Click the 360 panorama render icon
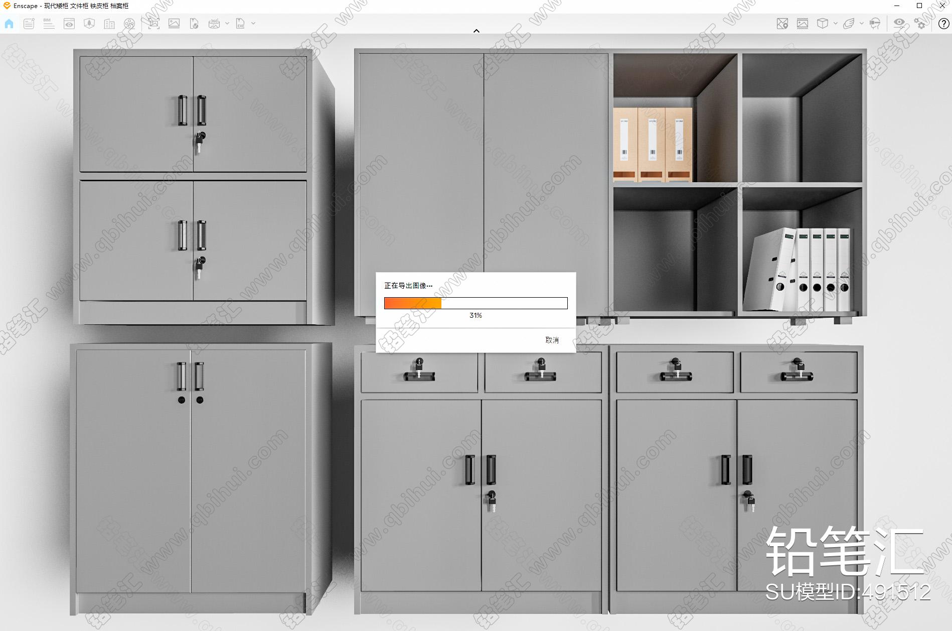The width and height of the screenshot is (952, 631). coord(214,24)
